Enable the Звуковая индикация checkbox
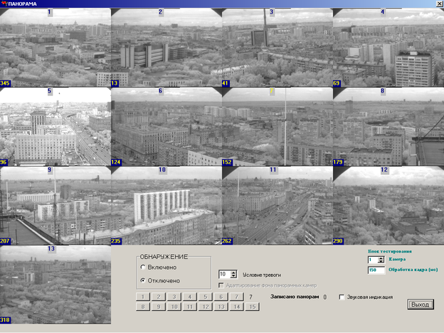Image resolution: width=444 pixels, height=333 pixels. (x=342, y=297)
